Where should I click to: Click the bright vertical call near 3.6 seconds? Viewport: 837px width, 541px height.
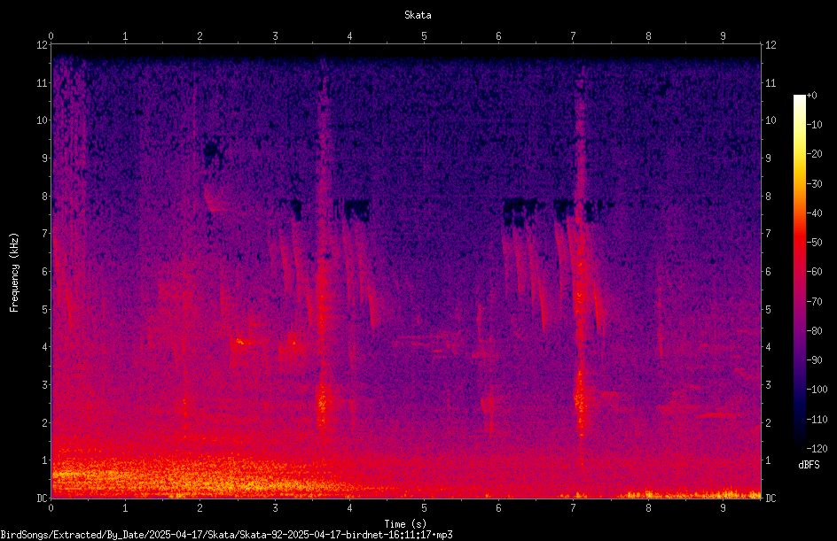point(321,245)
